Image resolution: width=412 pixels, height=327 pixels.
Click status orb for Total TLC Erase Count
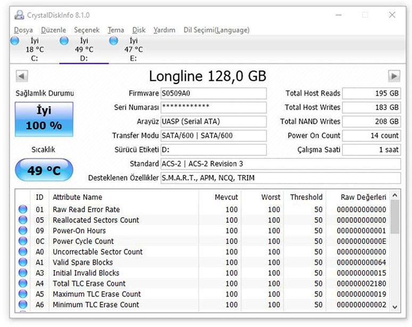[23, 283]
